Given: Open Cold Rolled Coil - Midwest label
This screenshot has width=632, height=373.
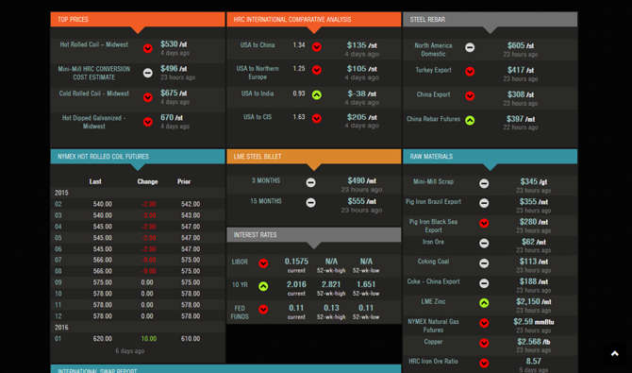Looking at the screenshot, I should [x=94, y=93].
